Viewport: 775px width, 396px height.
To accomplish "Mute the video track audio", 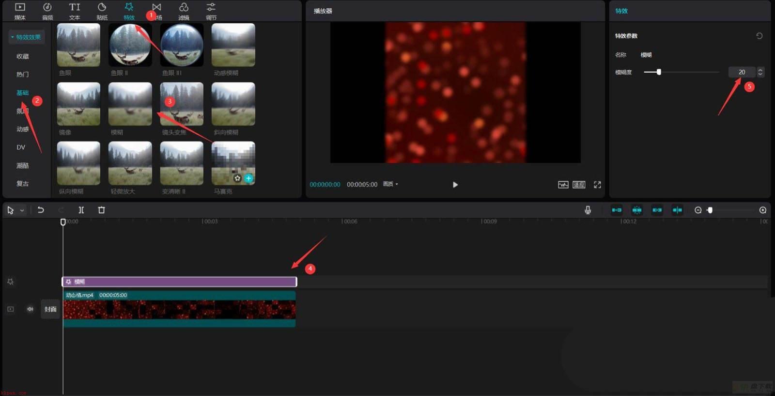I will tap(30, 309).
